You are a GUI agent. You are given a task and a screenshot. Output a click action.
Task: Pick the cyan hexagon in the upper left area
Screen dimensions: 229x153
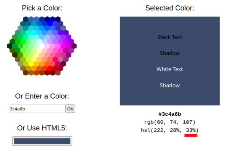[x=34, y=33]
